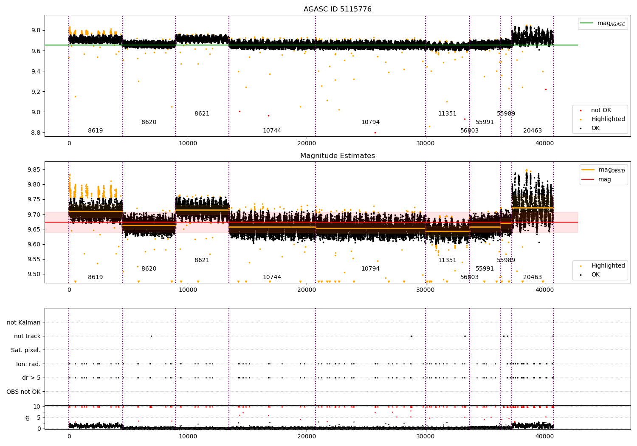Click the 'dr > 5' row label

(31, 378)
